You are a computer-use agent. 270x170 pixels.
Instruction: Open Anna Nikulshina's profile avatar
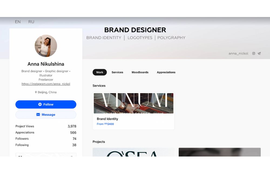click(46, 46)
